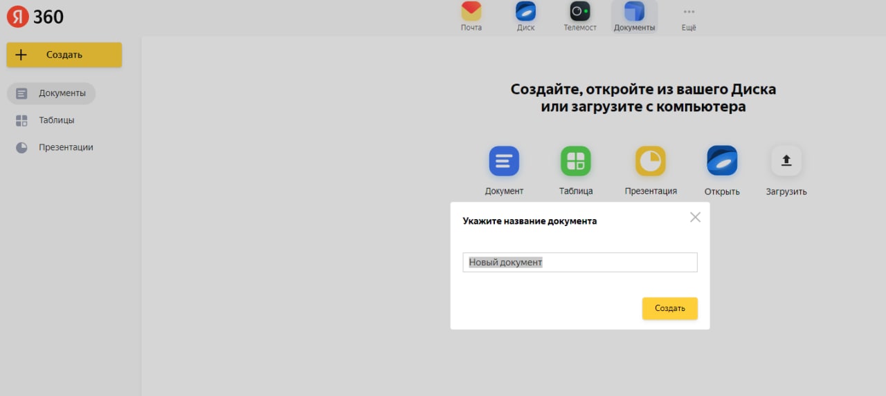Image resolution: width=886 pixels, height=396 pixels.
Task: Click the dialog title Укажите название документа
Action: click(x=530, y=221)
